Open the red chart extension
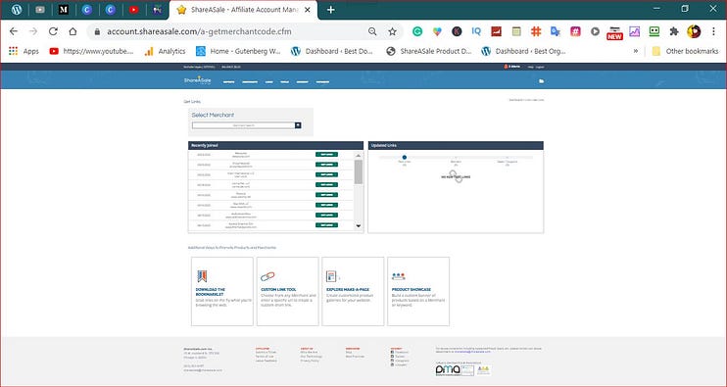The image size is (727, 387). point(496,31)
